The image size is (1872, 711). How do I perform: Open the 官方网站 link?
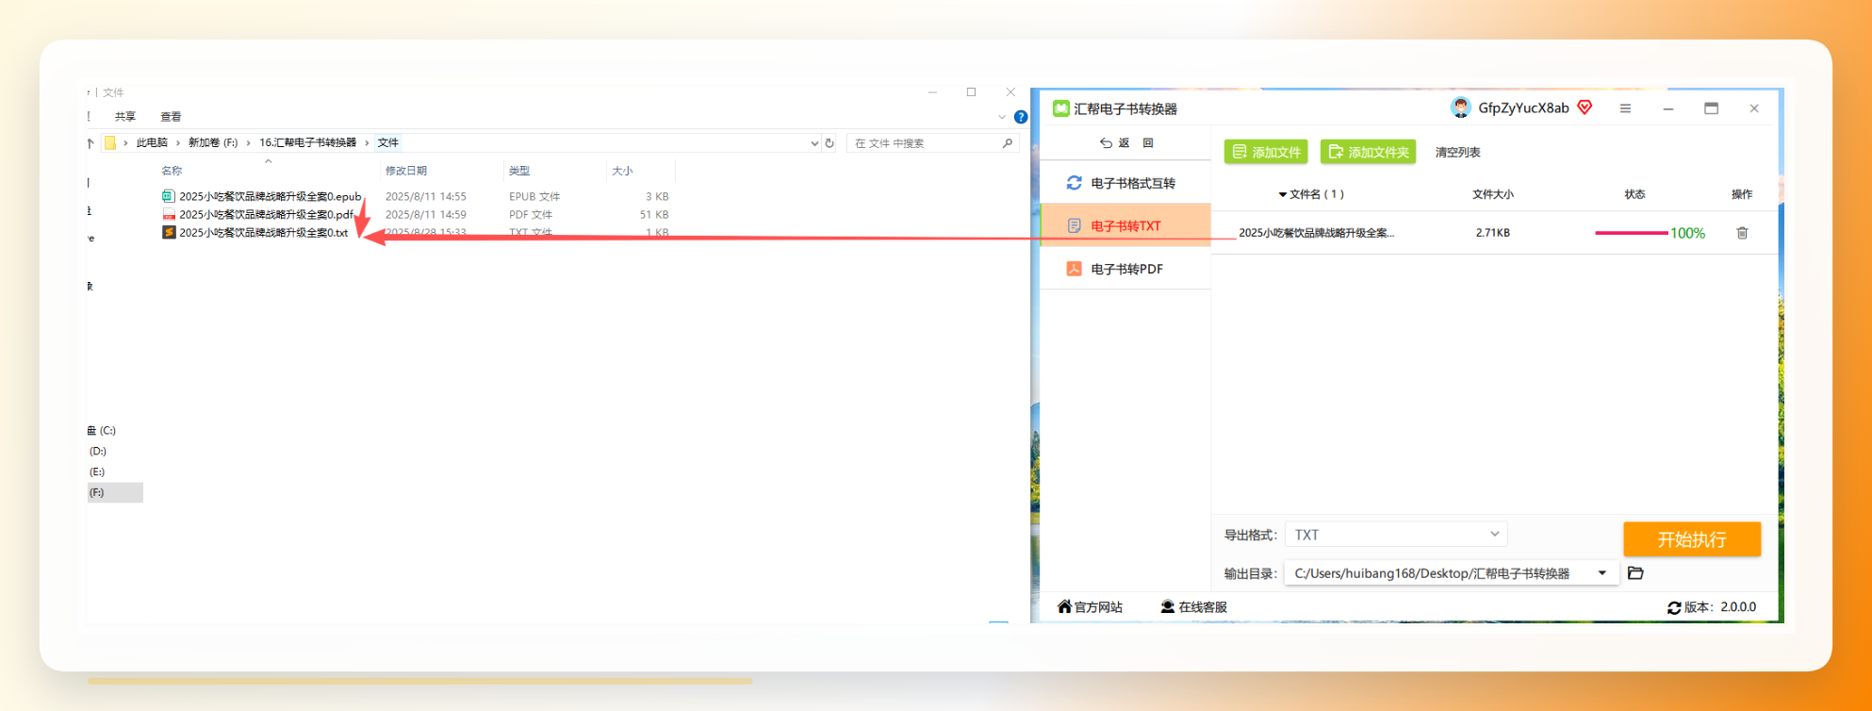pyautogui.click(x=1091, y=607)
